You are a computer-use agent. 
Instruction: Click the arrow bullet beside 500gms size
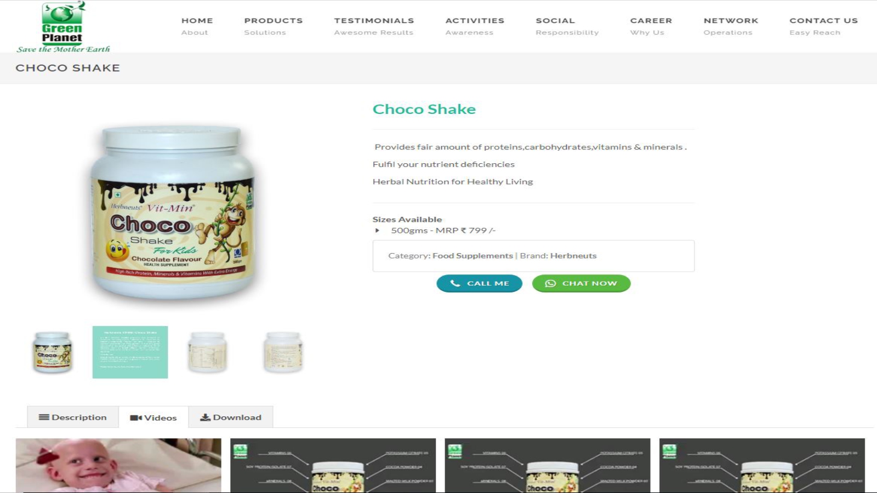(x=377, y=231)
